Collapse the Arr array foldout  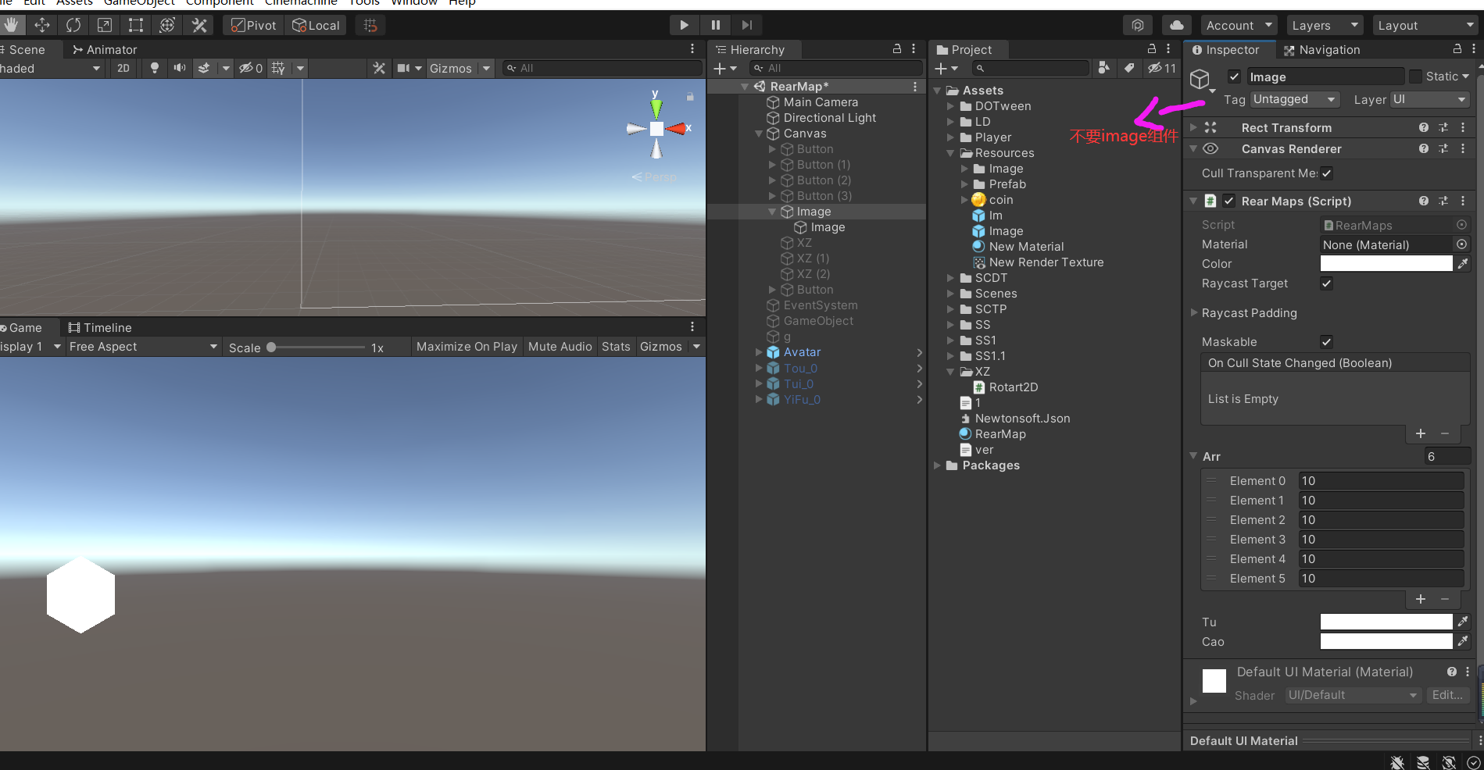click(x=1193, y=456)
